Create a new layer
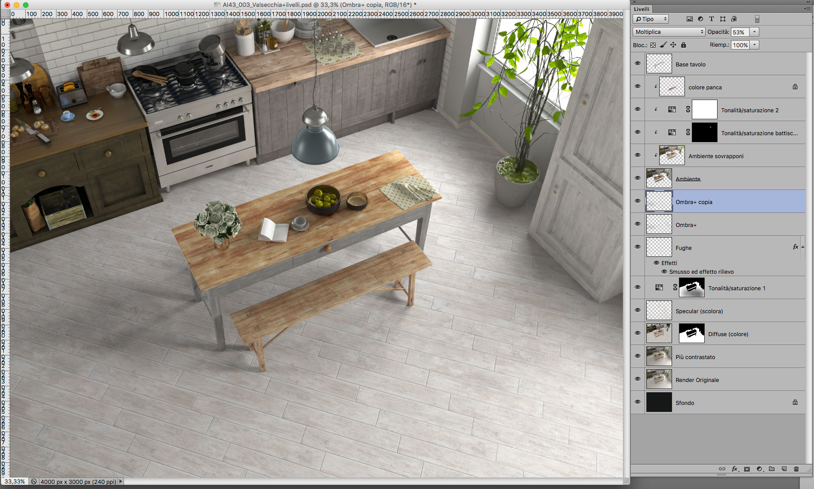 click(x=784, y=469)
